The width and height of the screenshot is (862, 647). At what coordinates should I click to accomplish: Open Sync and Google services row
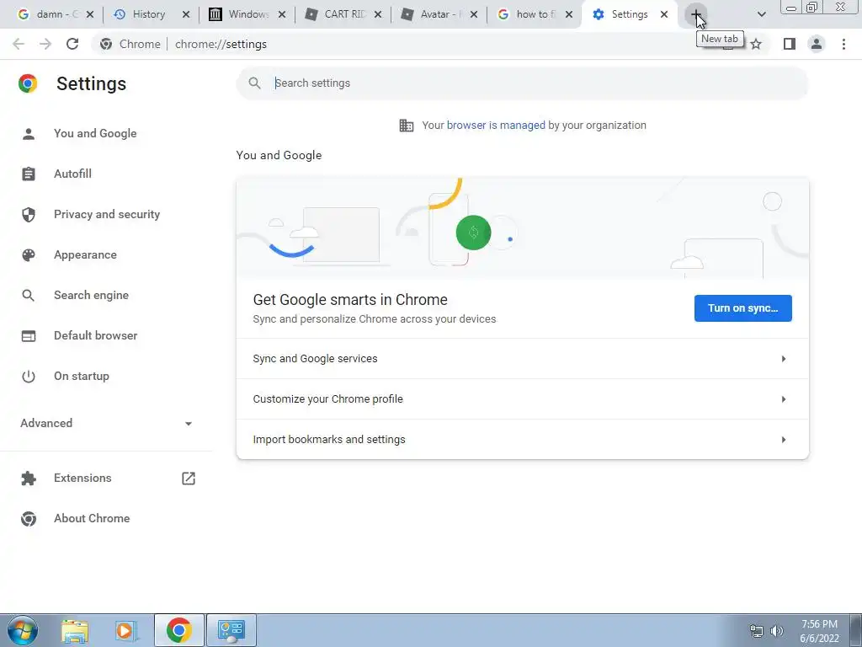pyautogui.click(x=522, y=359)
